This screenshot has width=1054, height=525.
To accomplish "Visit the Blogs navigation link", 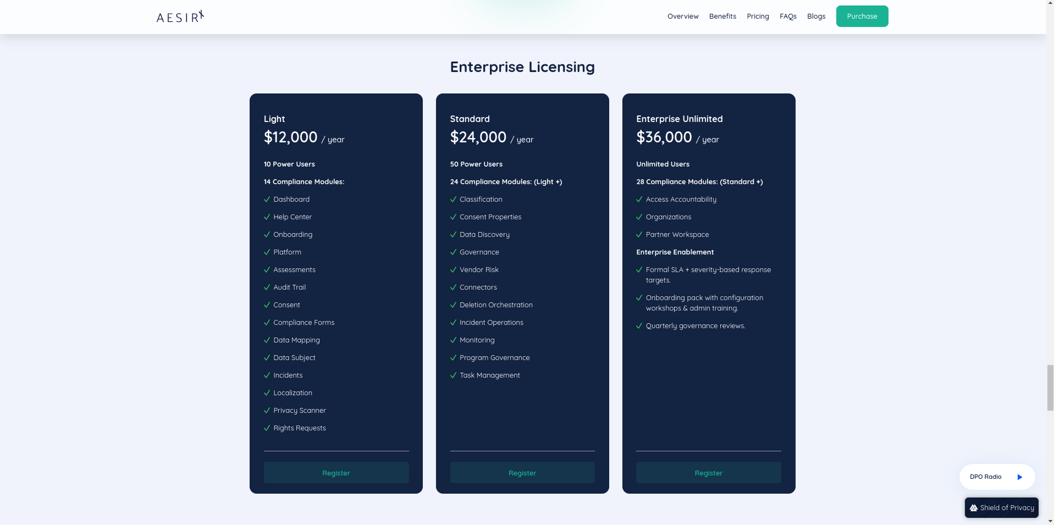I will (816, 16).
